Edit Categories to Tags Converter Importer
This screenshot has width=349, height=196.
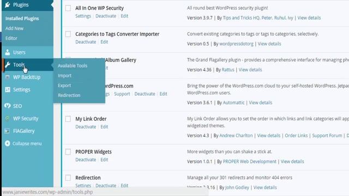[x=104, y=42]
